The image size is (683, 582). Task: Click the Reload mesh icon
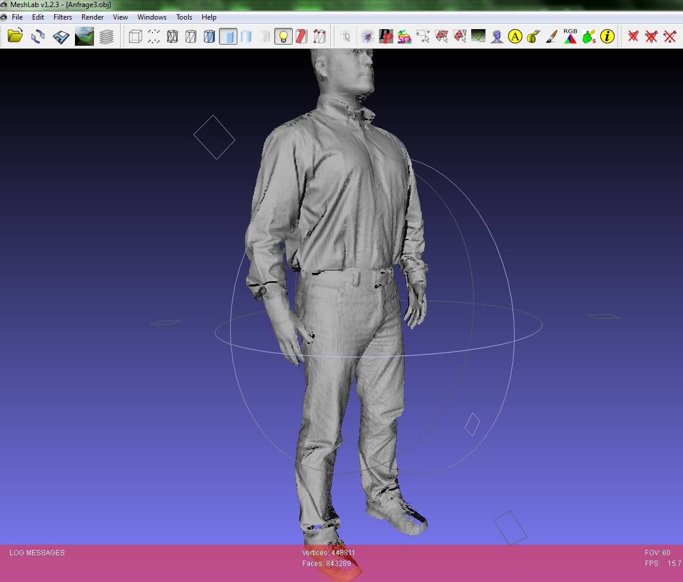pyautogui.click(x=38, y=36)
